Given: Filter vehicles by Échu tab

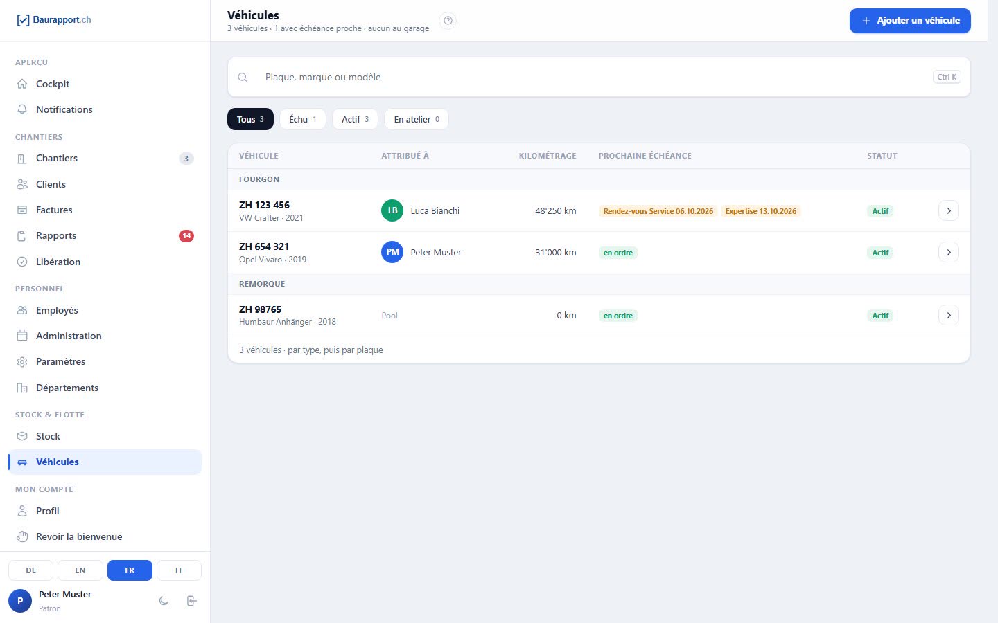Looking at the screenshot, I should (303, 119).
